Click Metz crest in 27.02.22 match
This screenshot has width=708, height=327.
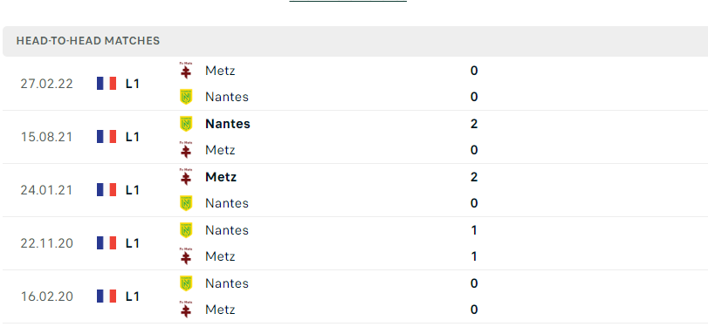[x=186, y=71]
